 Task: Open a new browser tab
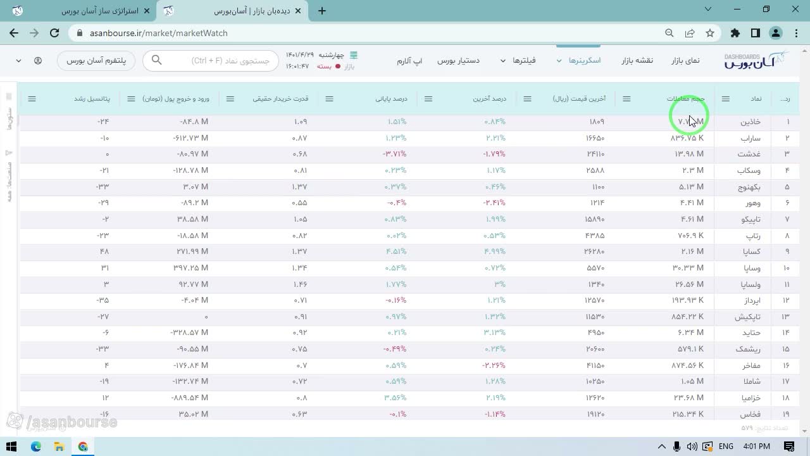tap(322, 11)
